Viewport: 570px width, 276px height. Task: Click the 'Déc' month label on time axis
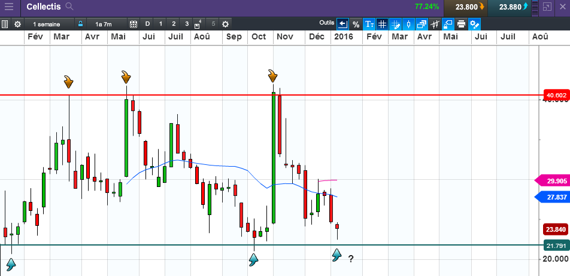(317, 36)
